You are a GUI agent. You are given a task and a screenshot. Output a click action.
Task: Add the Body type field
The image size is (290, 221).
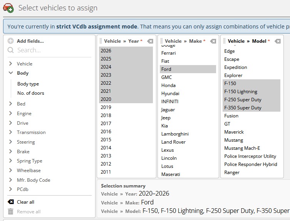28,84
